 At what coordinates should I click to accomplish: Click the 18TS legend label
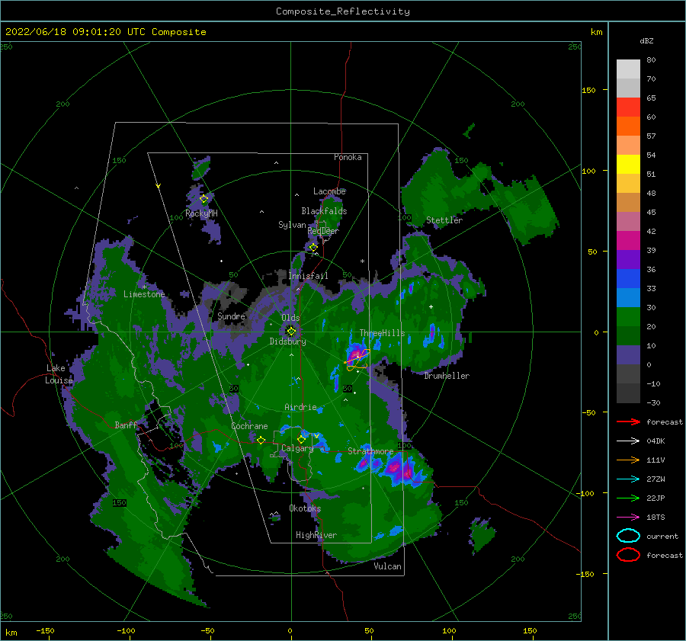(656, 517)
